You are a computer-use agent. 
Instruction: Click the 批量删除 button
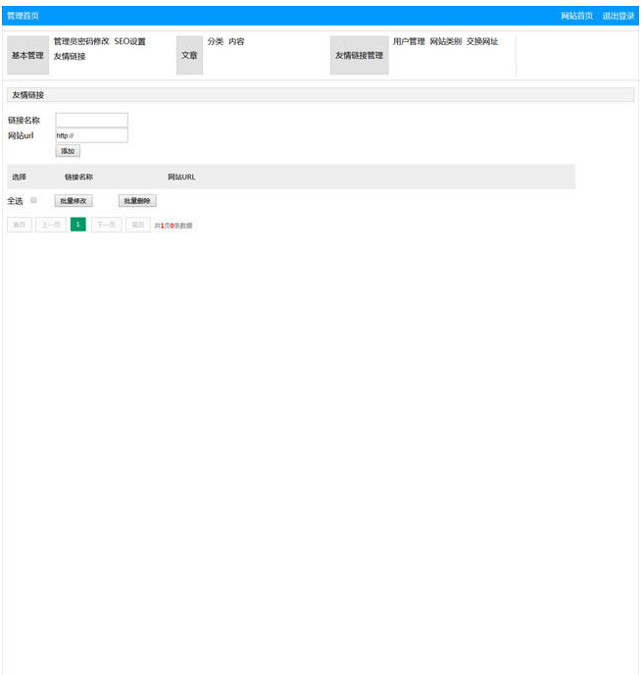137,201
